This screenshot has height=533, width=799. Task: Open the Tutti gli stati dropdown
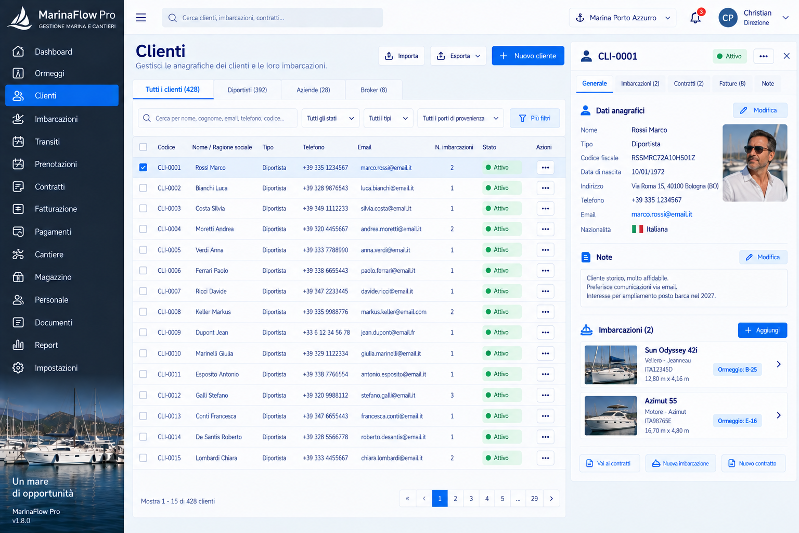point(330,118)
